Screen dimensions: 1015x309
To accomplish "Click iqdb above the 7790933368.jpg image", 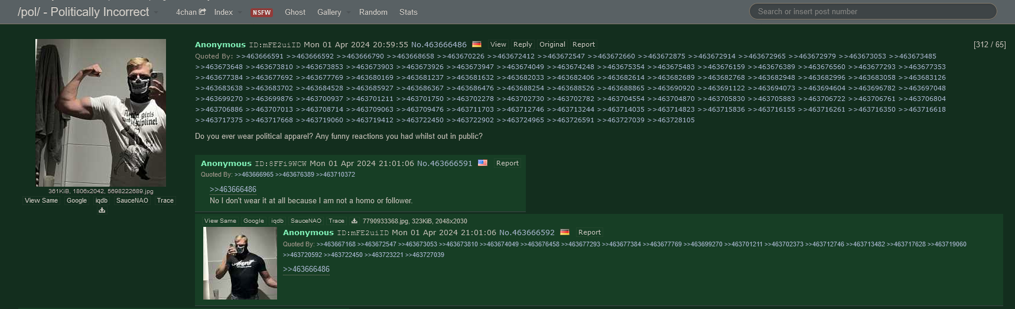I will pyautogui.click(x=278, y=221).
